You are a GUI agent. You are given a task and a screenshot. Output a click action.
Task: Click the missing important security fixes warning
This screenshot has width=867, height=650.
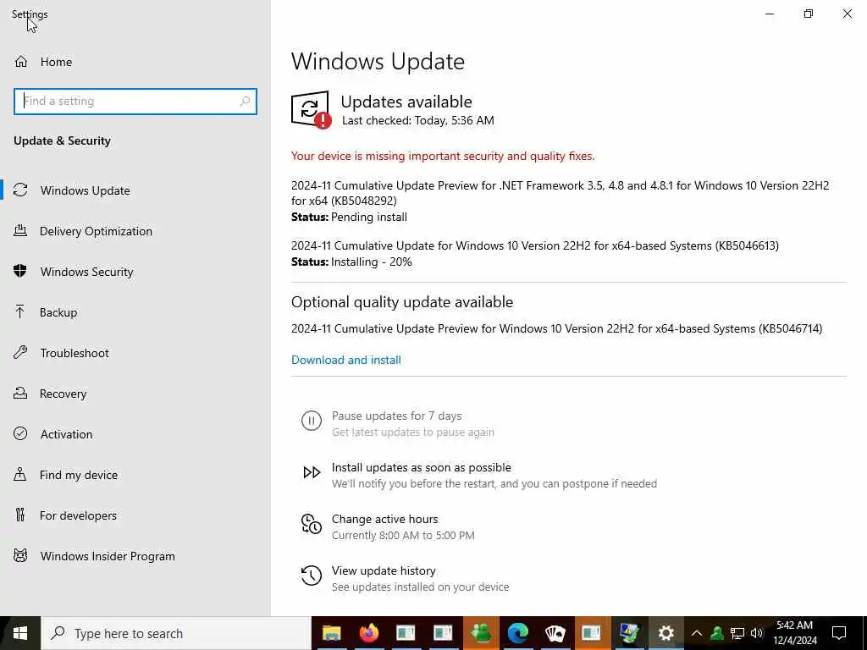pos(443,156)
